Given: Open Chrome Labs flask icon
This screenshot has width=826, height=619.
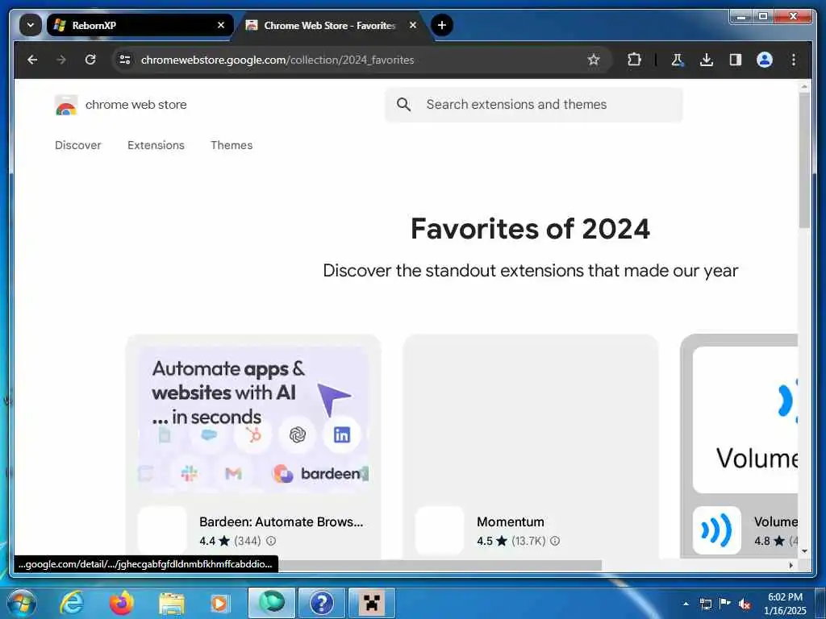Looking at the screenshot, I should (678, 60).
